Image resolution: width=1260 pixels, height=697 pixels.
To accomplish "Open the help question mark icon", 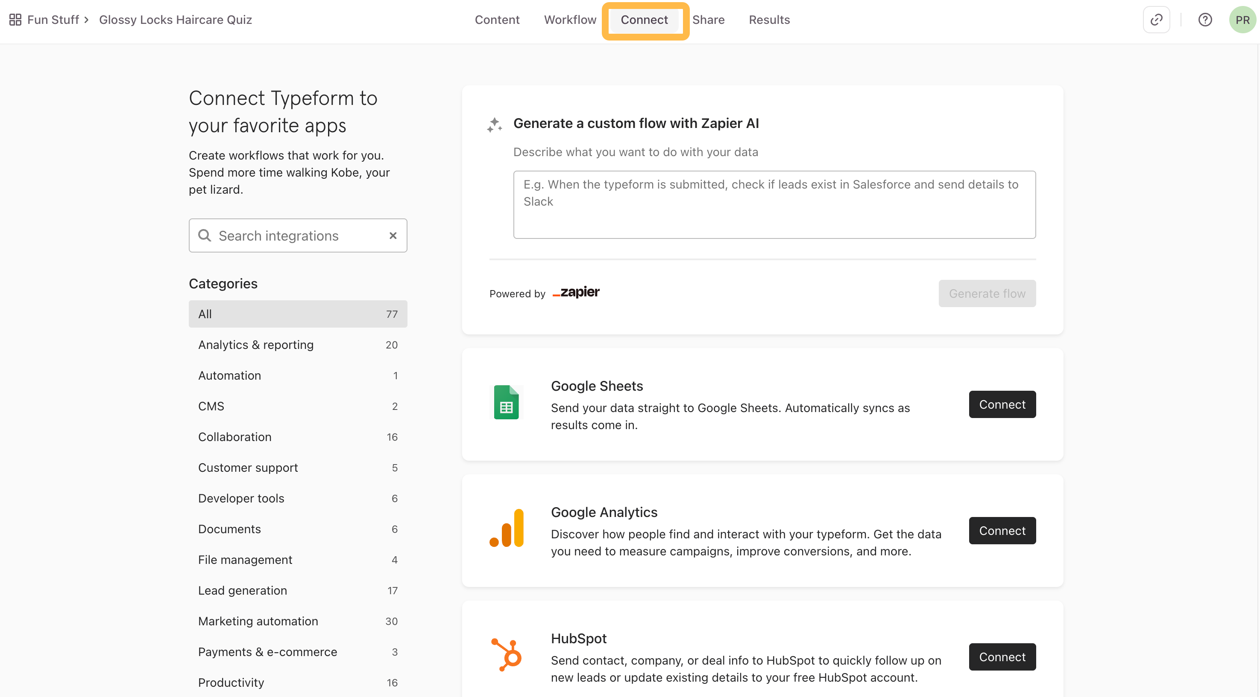I will [x=1205, y=20].
